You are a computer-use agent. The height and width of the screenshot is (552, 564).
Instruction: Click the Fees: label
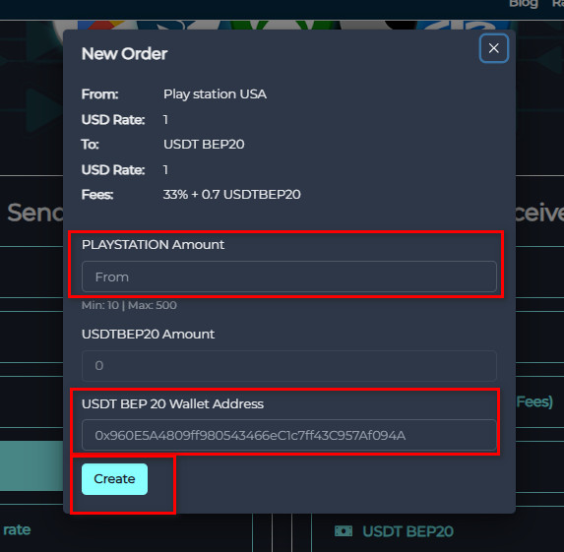pyautogui.click(x=97, y=195)
